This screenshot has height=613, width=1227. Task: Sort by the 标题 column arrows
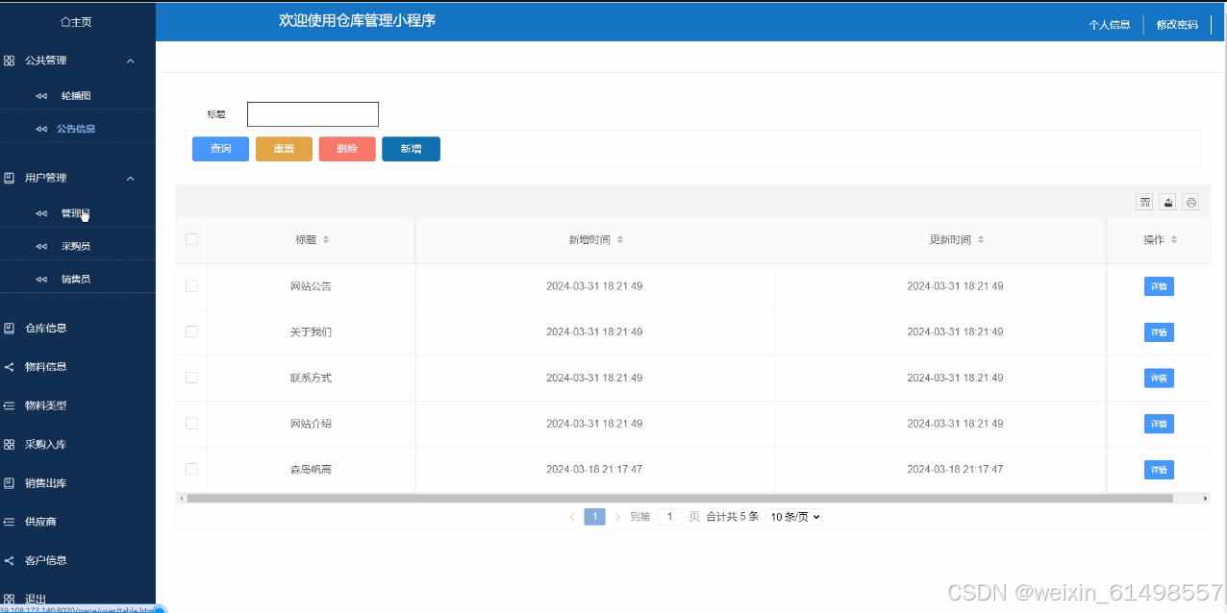[326, 240]
